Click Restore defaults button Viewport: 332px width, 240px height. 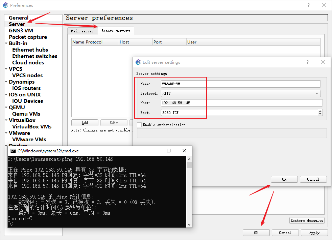pos(307,220)
